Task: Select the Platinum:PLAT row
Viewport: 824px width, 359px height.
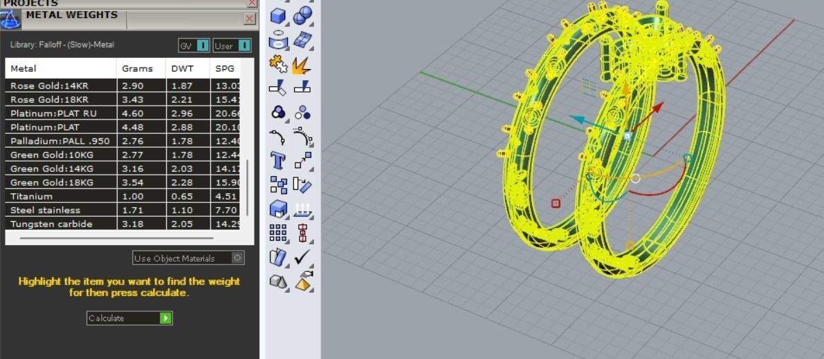Action: (x=122, y=127)
